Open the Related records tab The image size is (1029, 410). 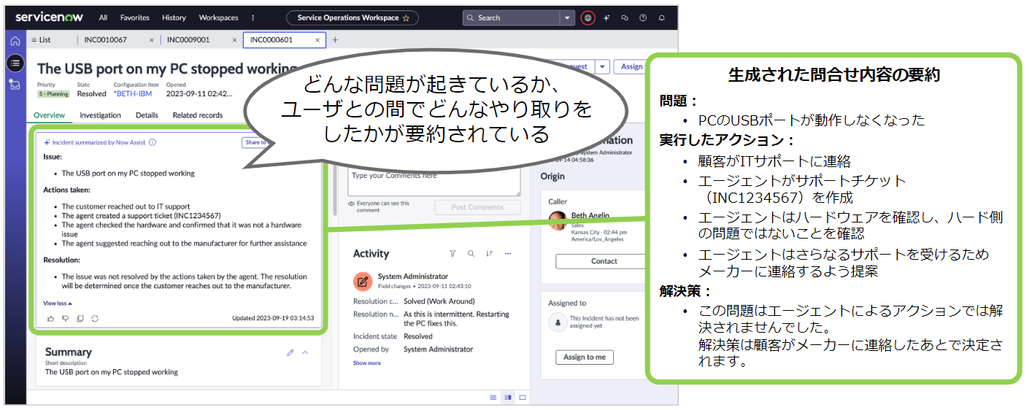pos(198,115)
